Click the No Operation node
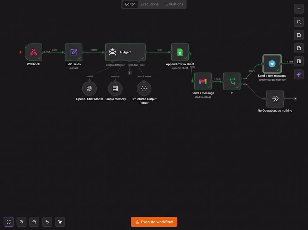The width and height of the screenshot is (308, 230). pyautogui.click(x=275, y=99)
